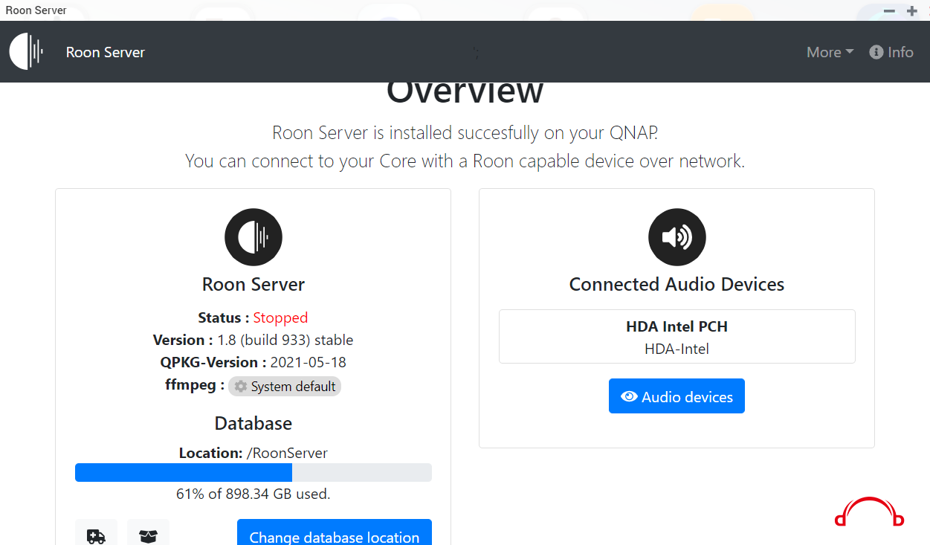Click the /RoonServer database location path
Screen dimensions: 930x545
point(287,453)
